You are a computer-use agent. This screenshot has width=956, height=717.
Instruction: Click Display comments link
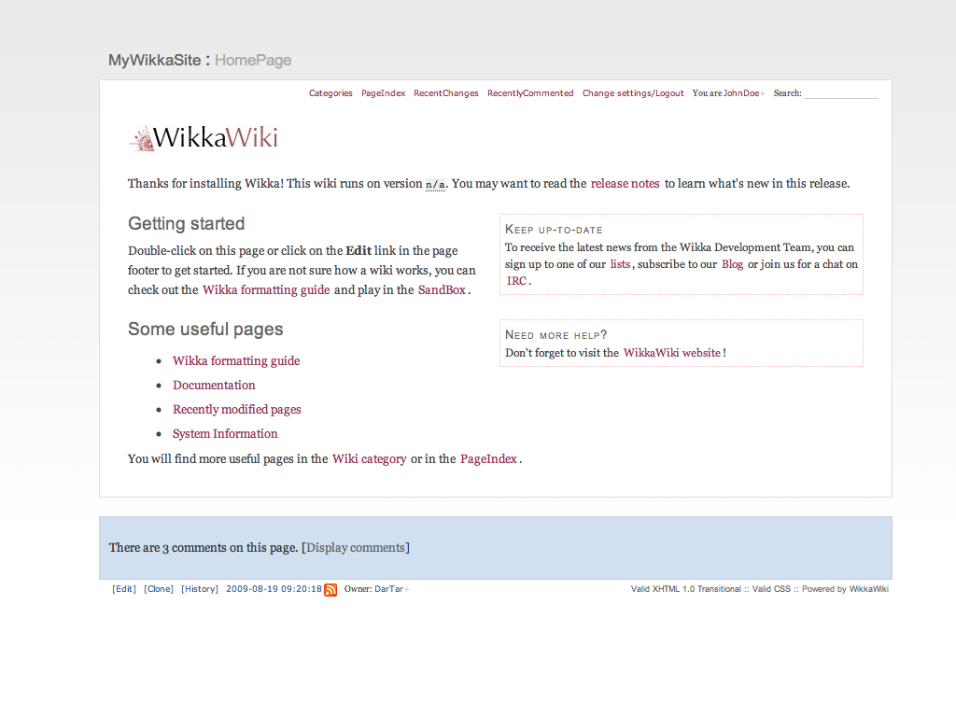(x=356, y=547)
